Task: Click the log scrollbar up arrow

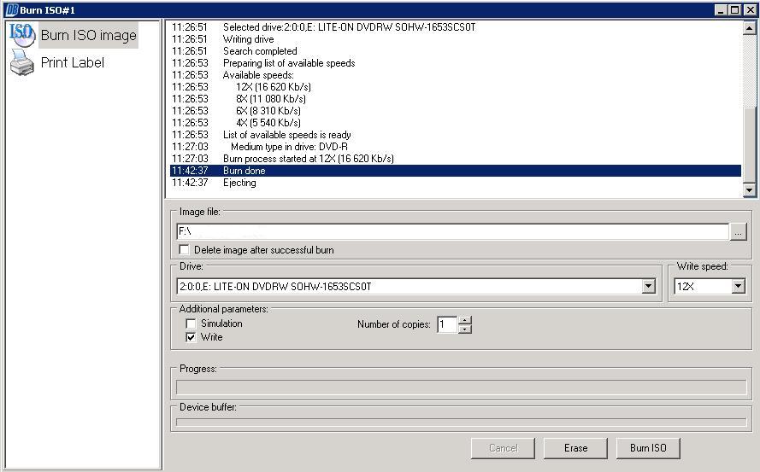Action: [x=749, y=28]
